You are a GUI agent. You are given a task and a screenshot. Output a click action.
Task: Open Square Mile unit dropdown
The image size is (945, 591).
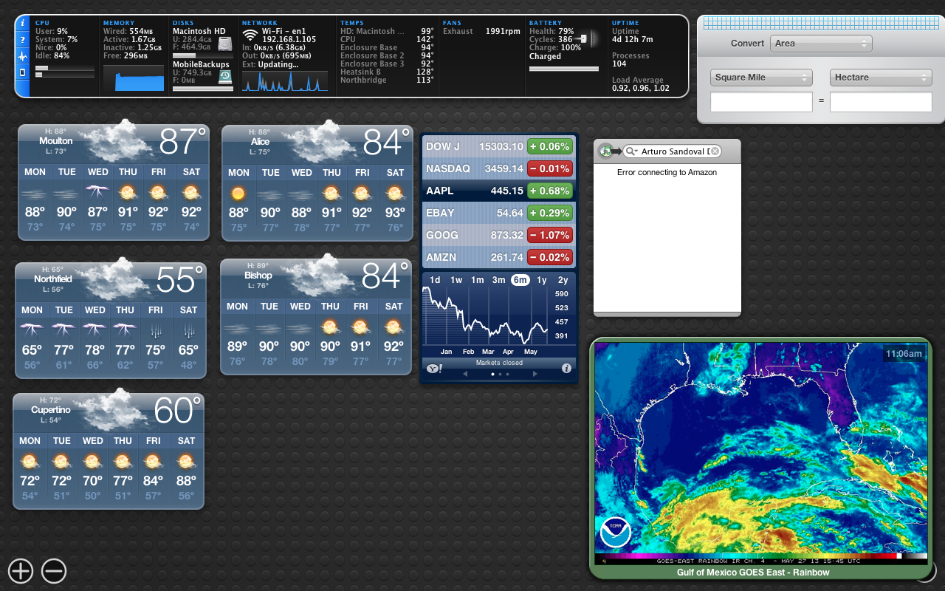point(761,78)
